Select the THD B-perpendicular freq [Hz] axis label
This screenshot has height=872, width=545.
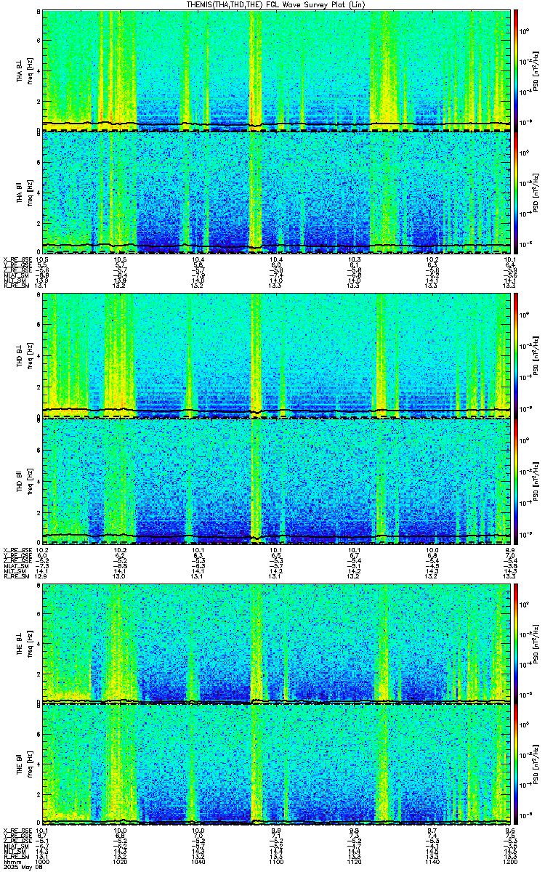click(29, 355)
